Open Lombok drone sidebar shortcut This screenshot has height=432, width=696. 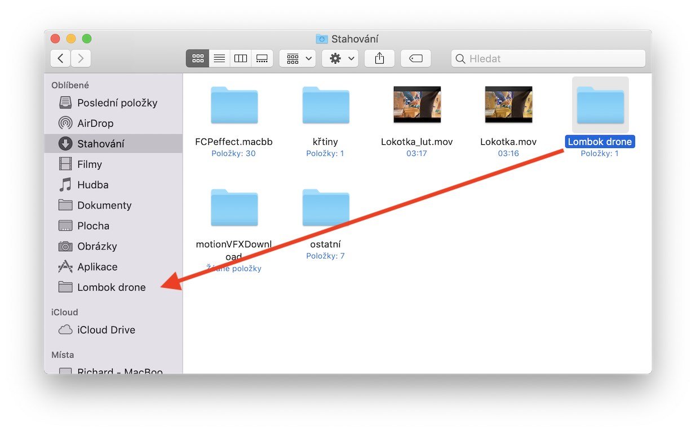tap(111, 287)
